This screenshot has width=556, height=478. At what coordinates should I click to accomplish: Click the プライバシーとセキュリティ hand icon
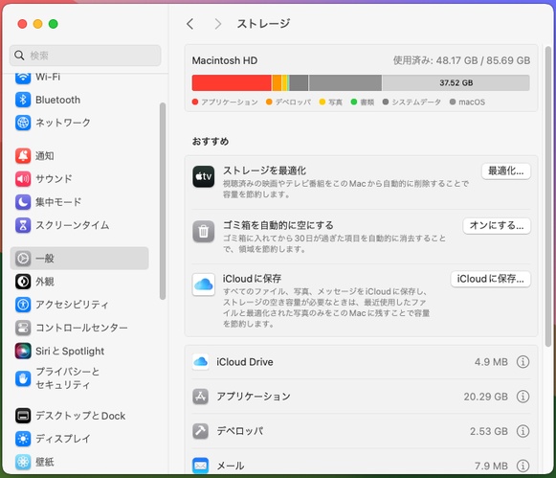click(23, 378)
